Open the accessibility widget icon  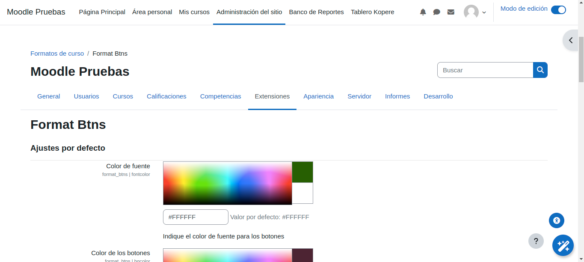coord(557,220)
